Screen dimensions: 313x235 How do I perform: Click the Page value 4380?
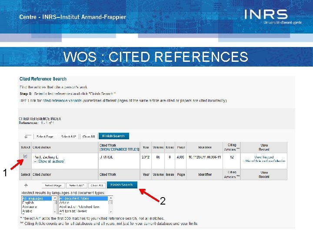click(x=180, y=157)
